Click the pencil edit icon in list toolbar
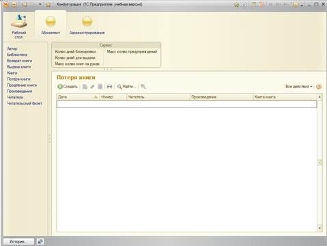Viewport: 327px width, 246px height. coord(92,87)
